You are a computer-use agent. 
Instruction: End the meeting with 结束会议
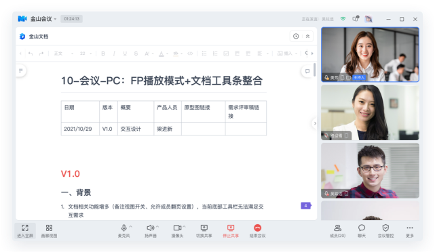[257, 231]
